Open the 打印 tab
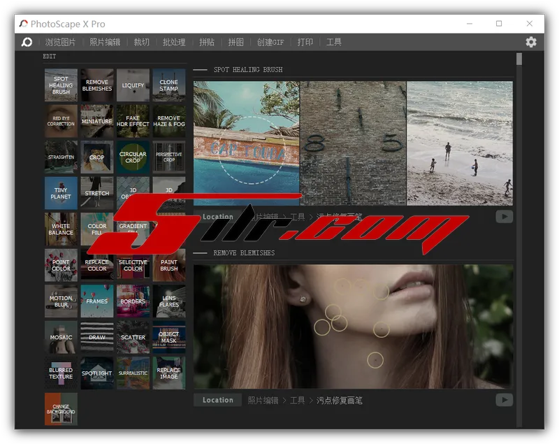 click(x=305, y=42)
